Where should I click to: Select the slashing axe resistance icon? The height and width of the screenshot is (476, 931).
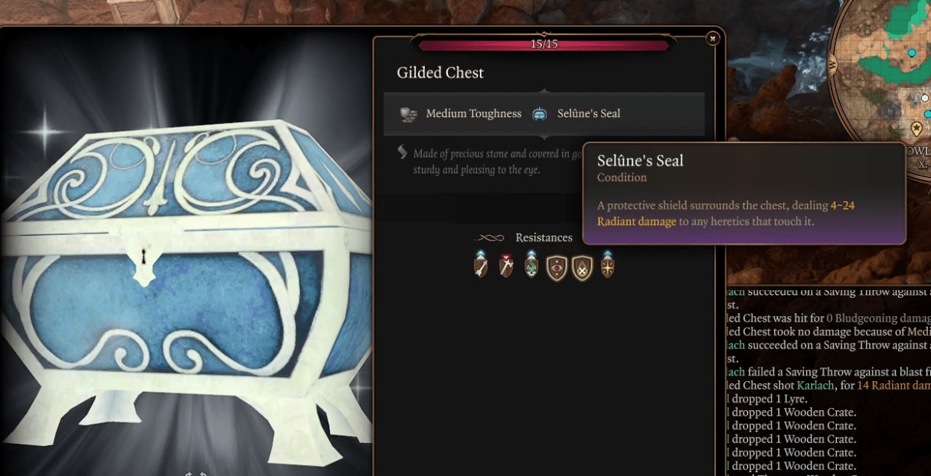tap(505, 266)
